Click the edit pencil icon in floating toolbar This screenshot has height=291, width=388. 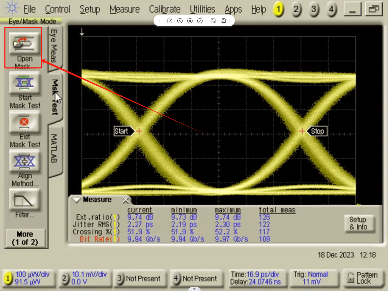pyautogui.click(x=170, y=21)
